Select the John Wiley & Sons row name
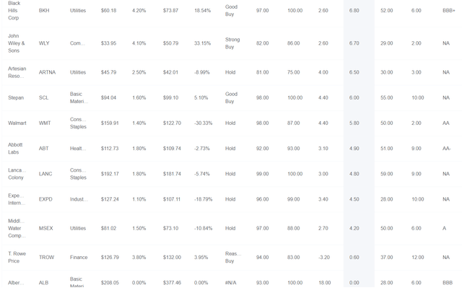Screen dimensions: 462x293 16,43
